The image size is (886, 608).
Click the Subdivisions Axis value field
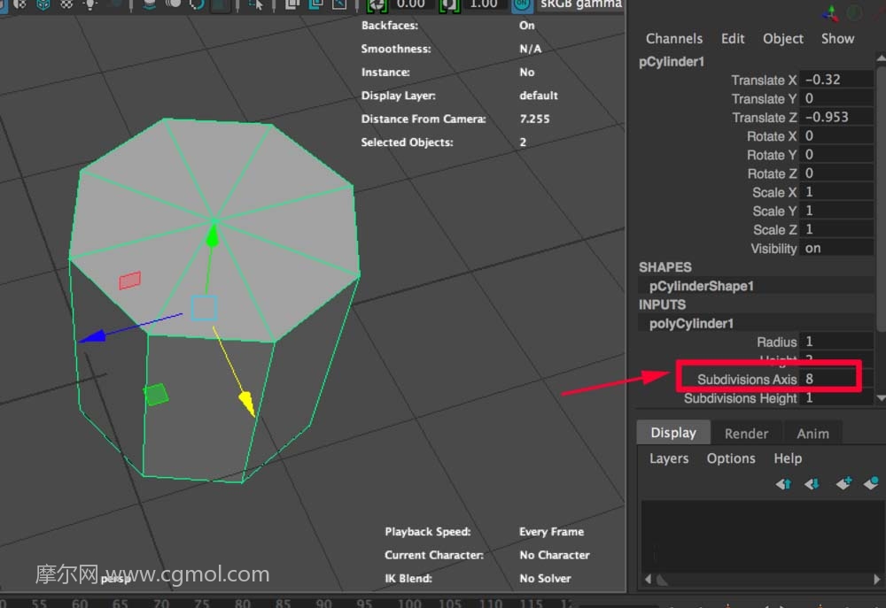point(830,379)
